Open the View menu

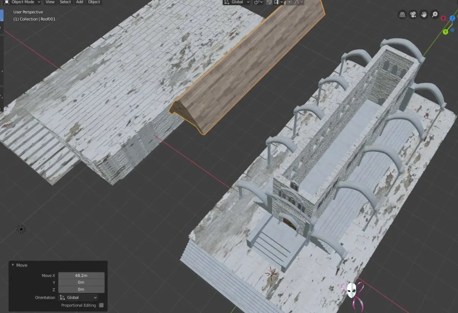coord(50,2)
